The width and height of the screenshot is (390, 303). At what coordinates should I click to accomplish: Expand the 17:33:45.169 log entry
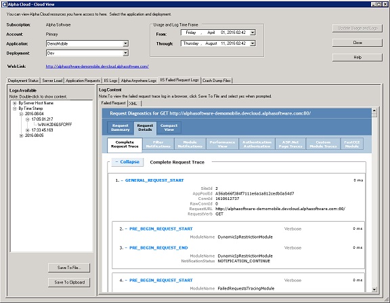[28, 130]
